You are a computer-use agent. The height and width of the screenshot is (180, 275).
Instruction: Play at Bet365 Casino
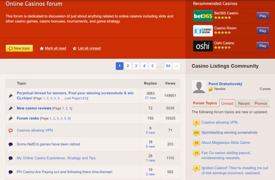tap(263, 16)
